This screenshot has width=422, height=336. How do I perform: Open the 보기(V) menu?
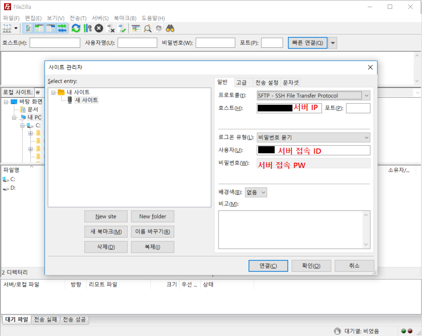click(x=56, y=18)
